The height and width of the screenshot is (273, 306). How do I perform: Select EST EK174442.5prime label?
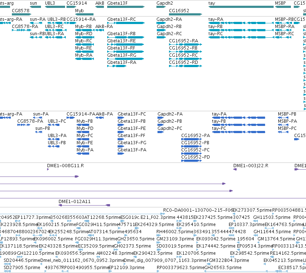[x=216, y=246]
